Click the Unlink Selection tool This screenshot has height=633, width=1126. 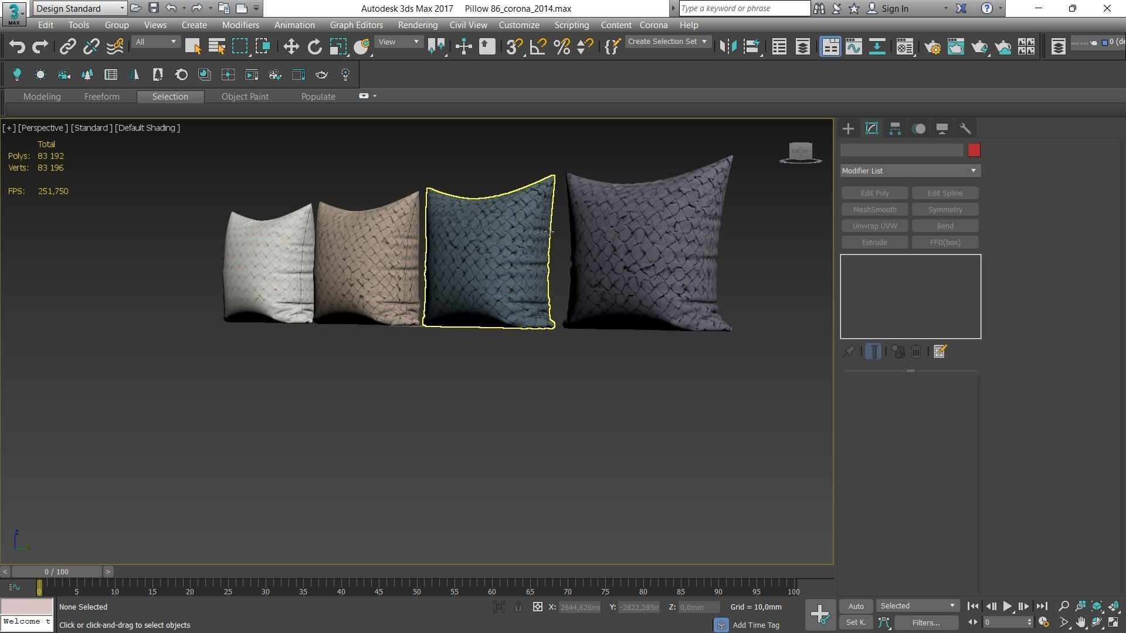(x=91, y=46)
